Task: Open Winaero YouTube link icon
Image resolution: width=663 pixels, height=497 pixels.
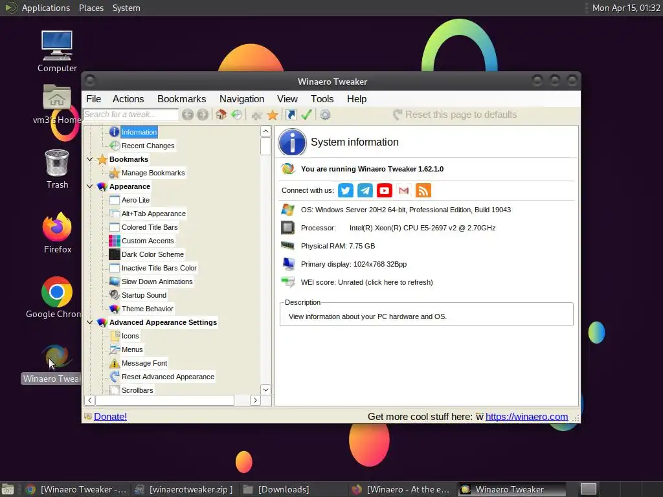Action: pyautogui.click(x=385, y=191)
